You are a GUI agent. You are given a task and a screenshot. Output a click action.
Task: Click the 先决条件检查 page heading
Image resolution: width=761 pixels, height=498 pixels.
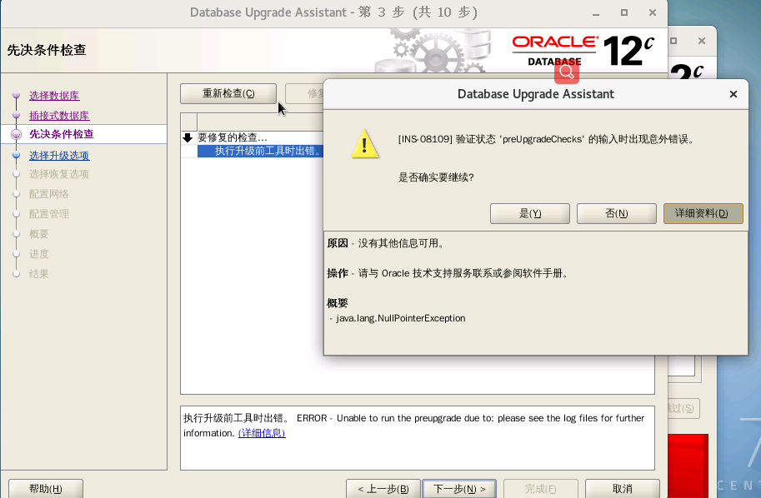tap(47, 50)
